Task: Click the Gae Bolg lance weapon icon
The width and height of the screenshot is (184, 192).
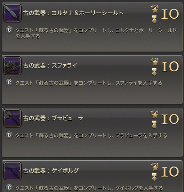Action: click(13, 171)
